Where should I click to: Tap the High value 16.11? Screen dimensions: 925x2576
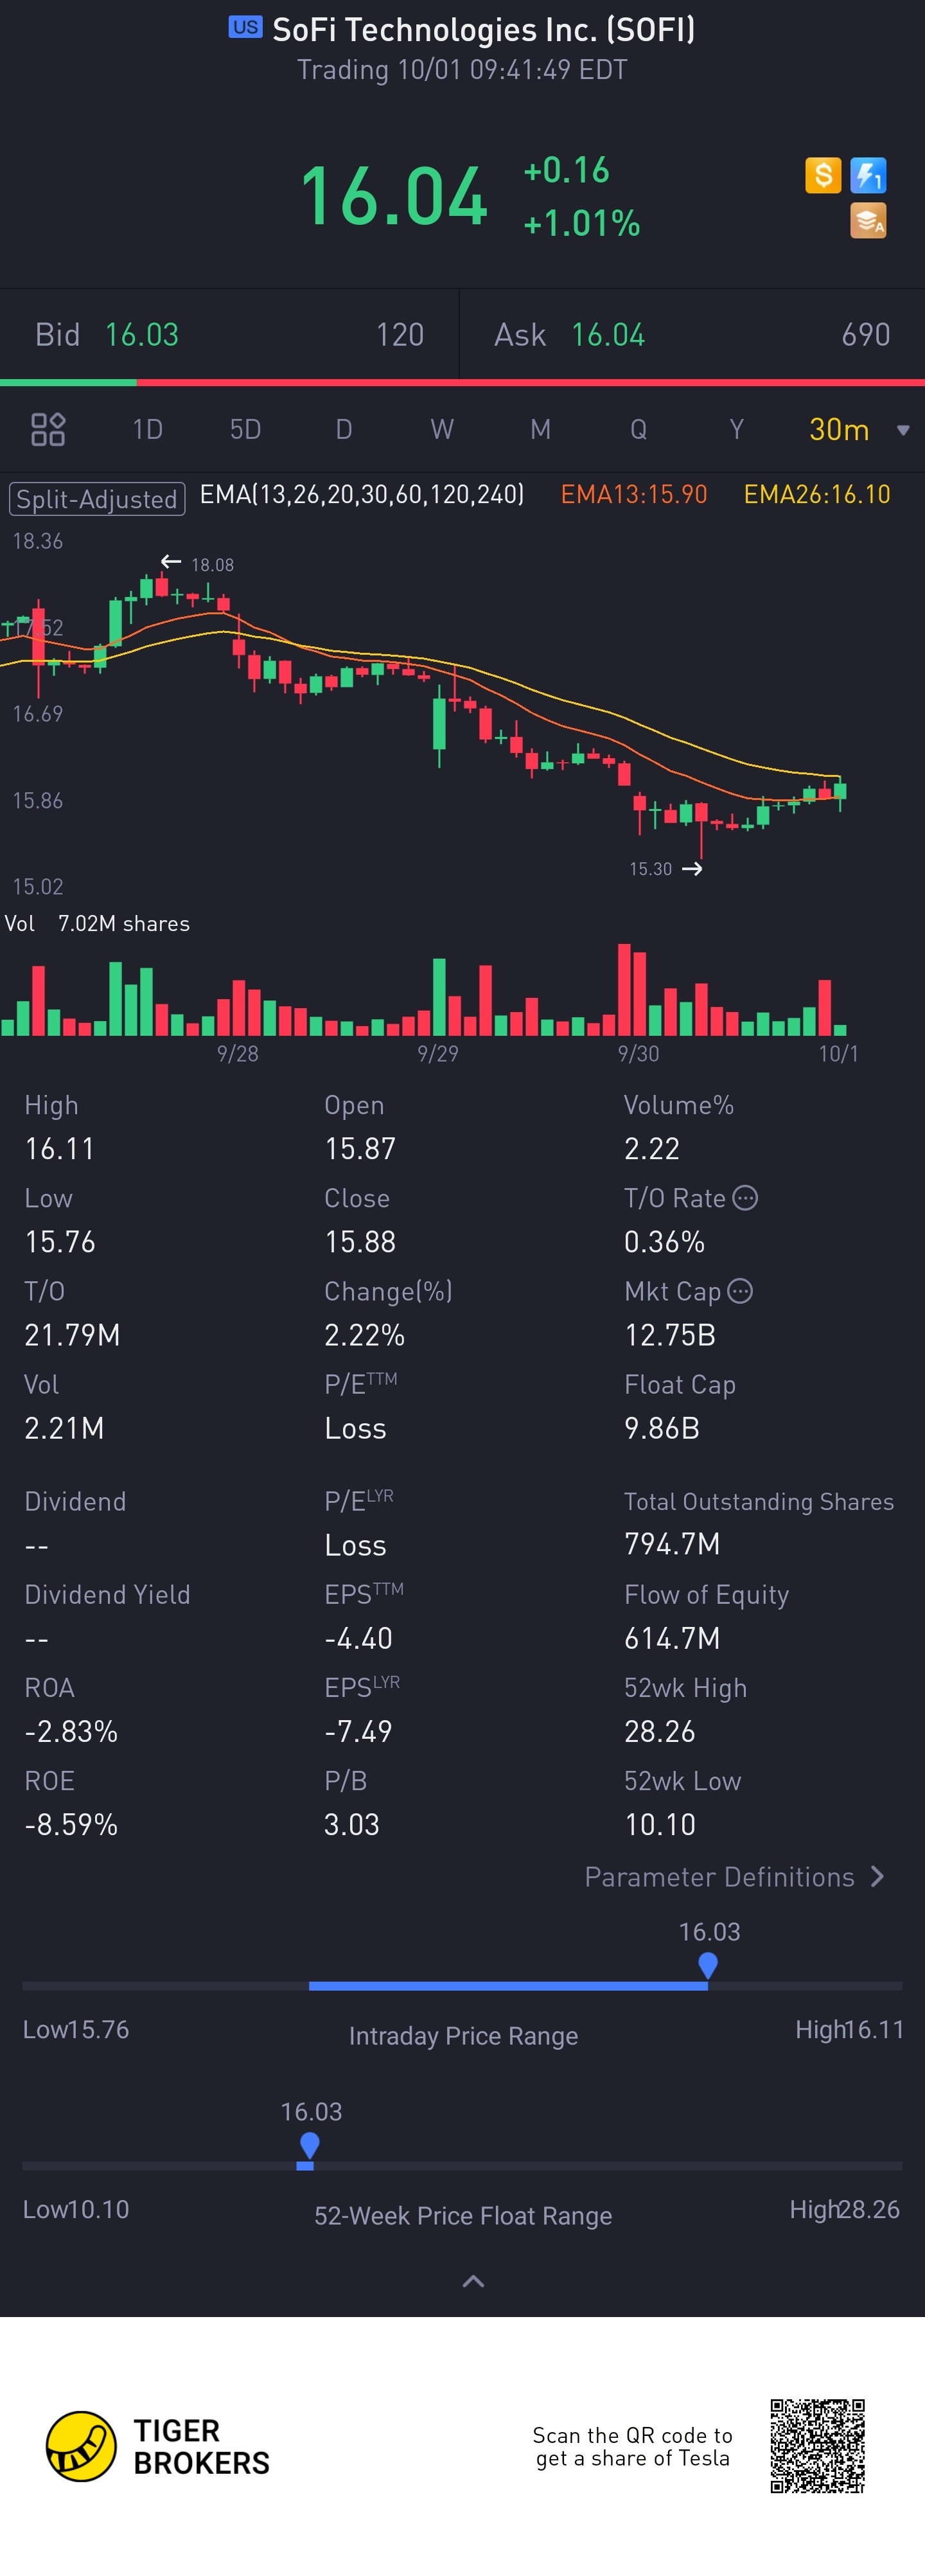point(60,1148)
